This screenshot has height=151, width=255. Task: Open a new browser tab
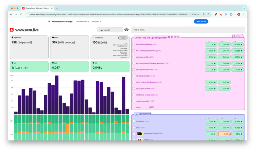[x=57, y=8]
